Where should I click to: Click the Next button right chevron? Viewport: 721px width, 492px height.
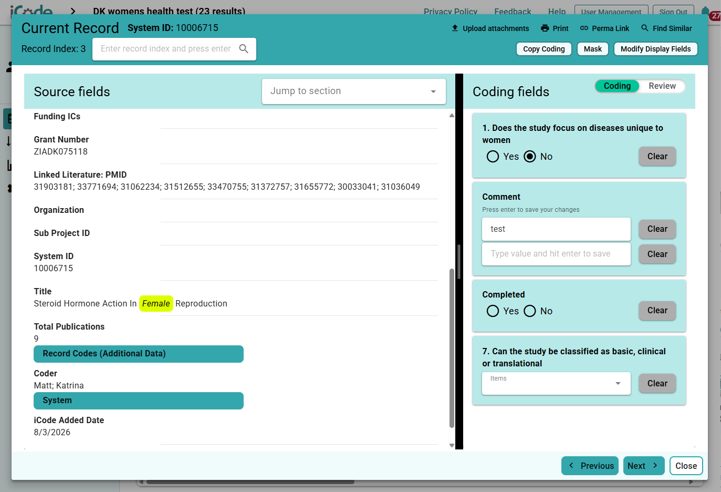pyautogui.click(x=655, y=466)
